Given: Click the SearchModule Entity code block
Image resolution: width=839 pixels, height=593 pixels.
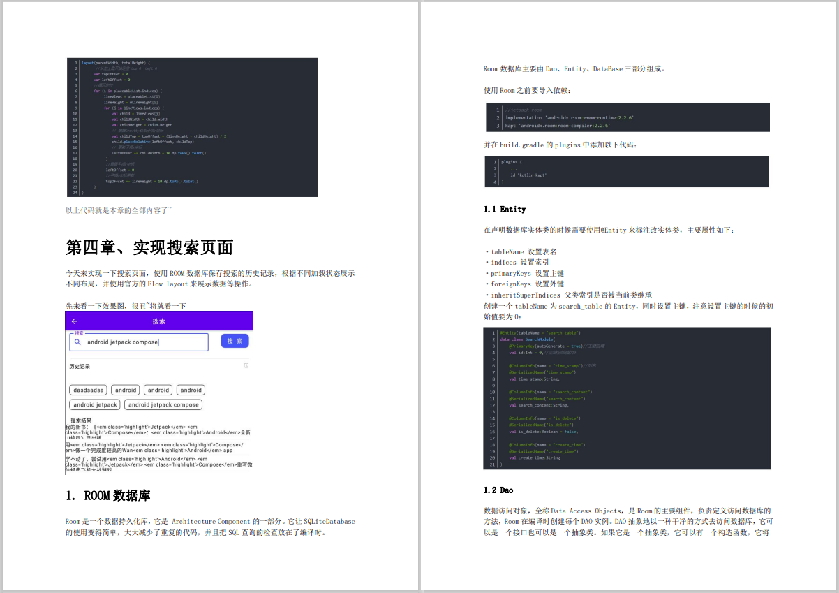Looking at the screenshot, I should point(627,398).
